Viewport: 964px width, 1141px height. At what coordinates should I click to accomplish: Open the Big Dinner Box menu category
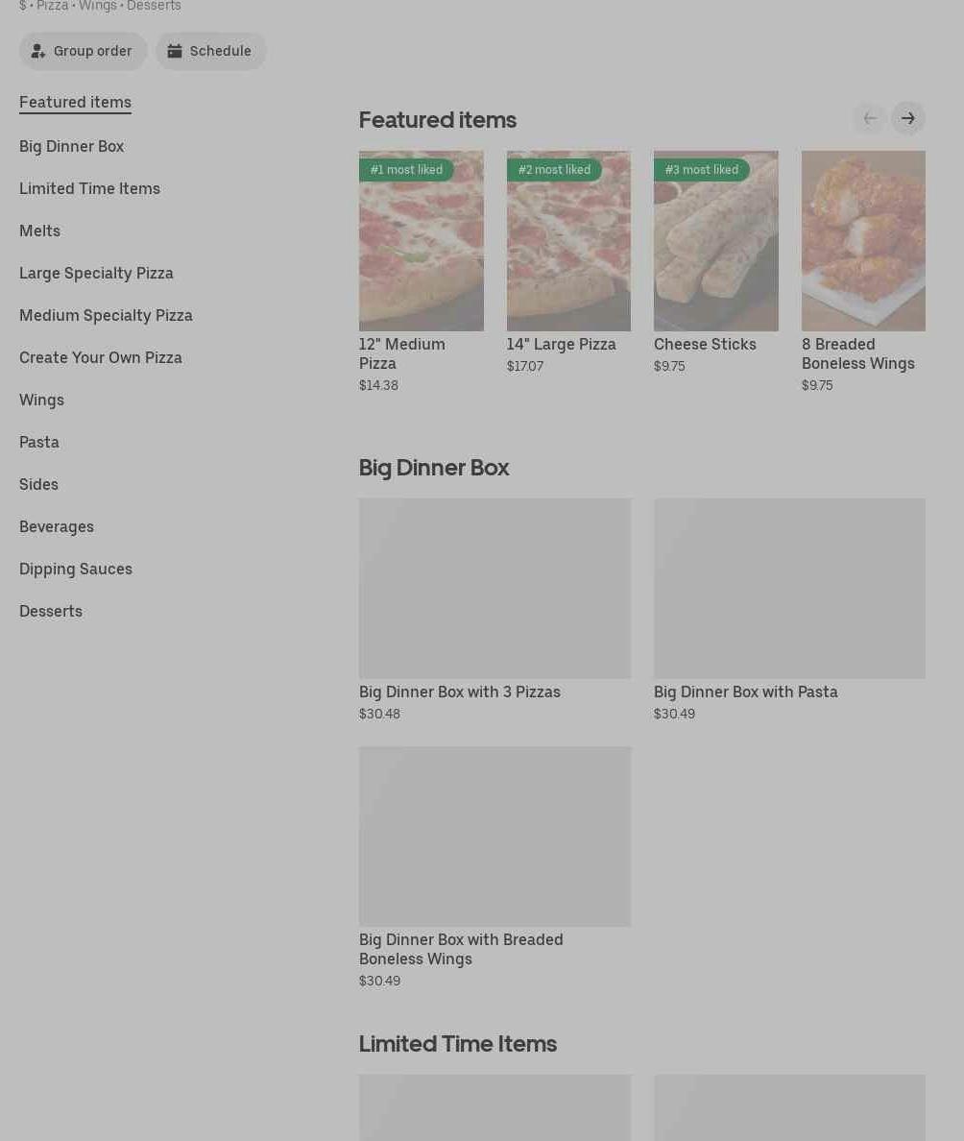71,146
